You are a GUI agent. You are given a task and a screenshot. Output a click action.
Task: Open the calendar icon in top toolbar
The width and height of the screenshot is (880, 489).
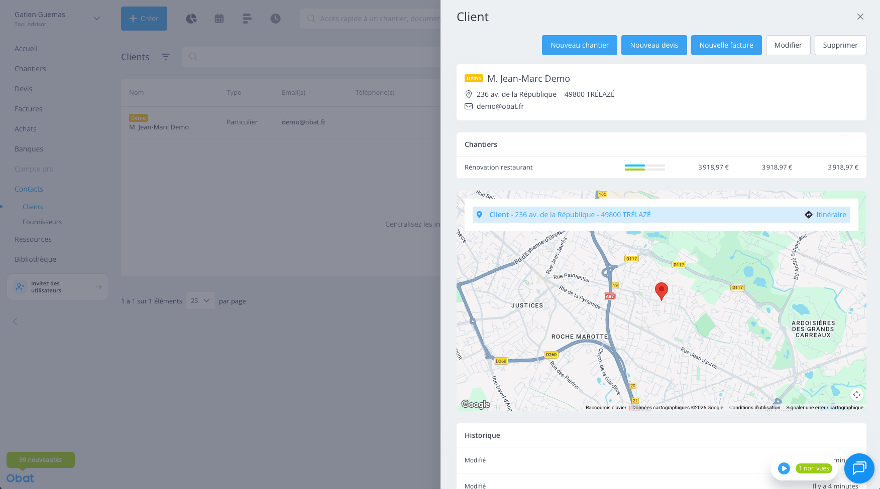[x=219, y=19]
